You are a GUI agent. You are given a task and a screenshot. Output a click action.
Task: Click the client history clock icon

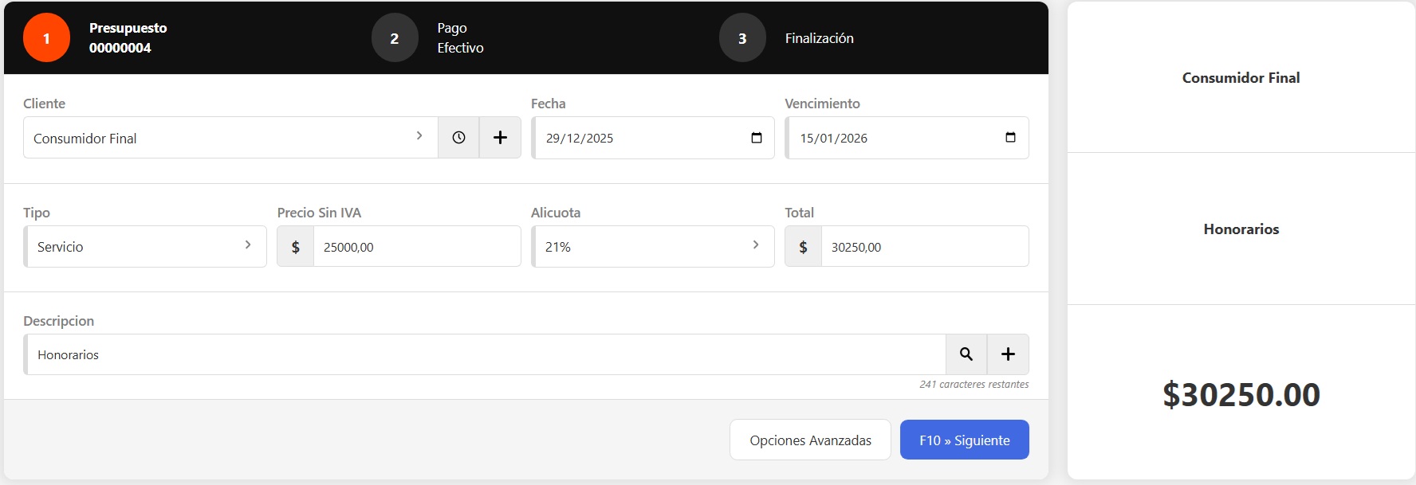click(458, 138)
